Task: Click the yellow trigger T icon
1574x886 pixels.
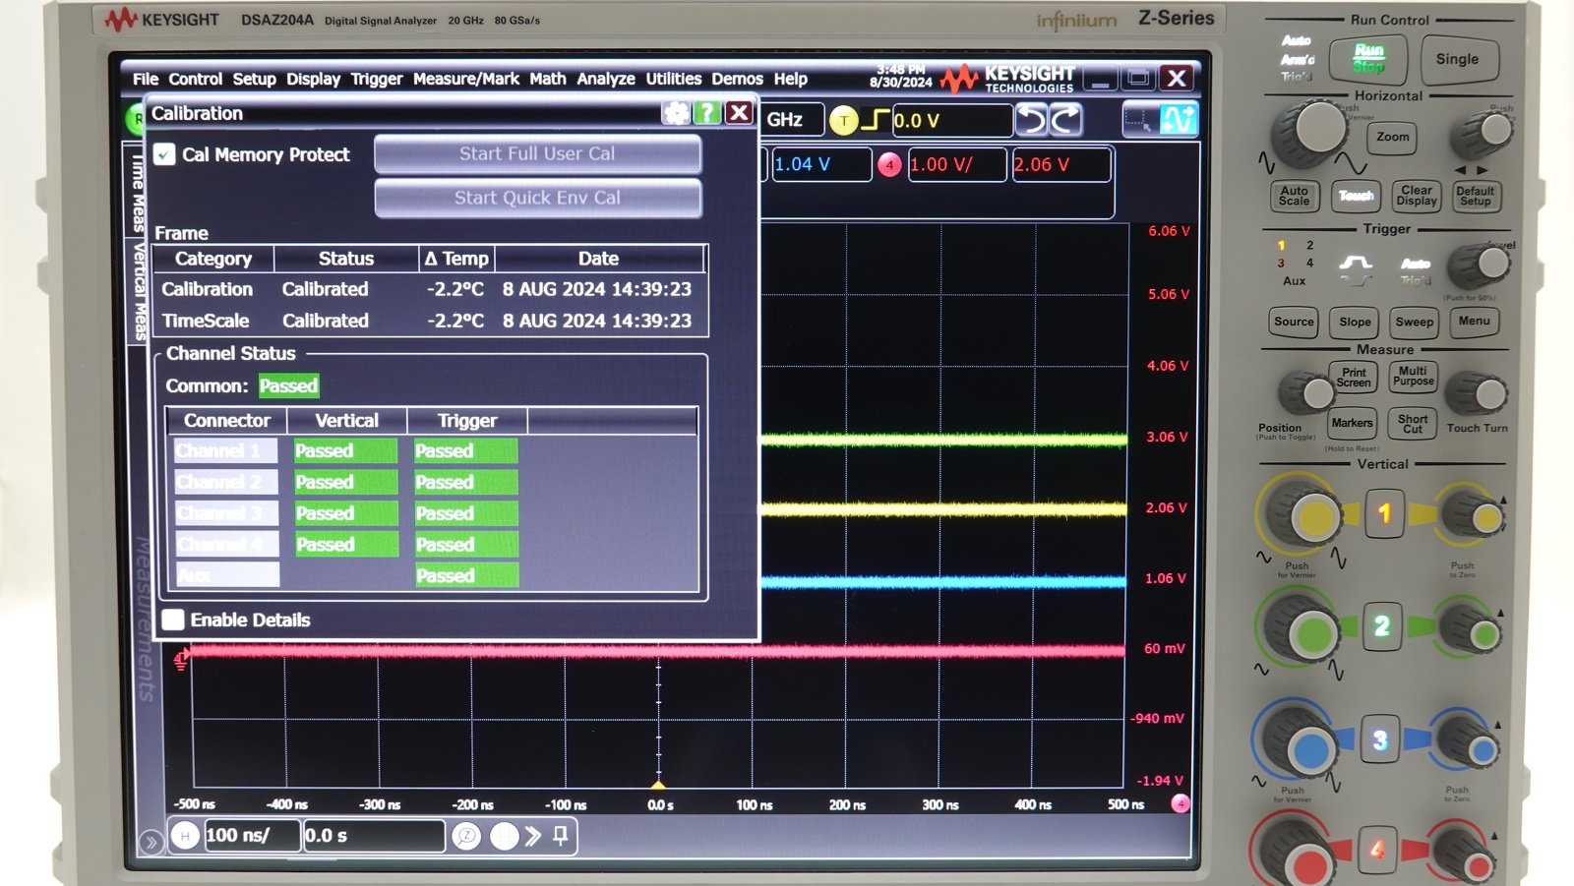Action: click(843, 121)
